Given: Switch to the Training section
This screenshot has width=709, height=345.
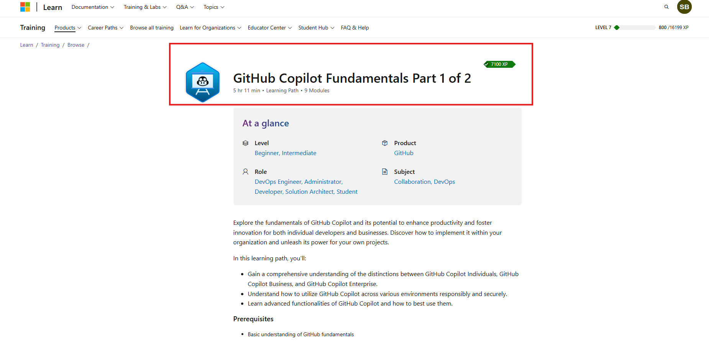Looking at the screenshot, I should 33,27.
